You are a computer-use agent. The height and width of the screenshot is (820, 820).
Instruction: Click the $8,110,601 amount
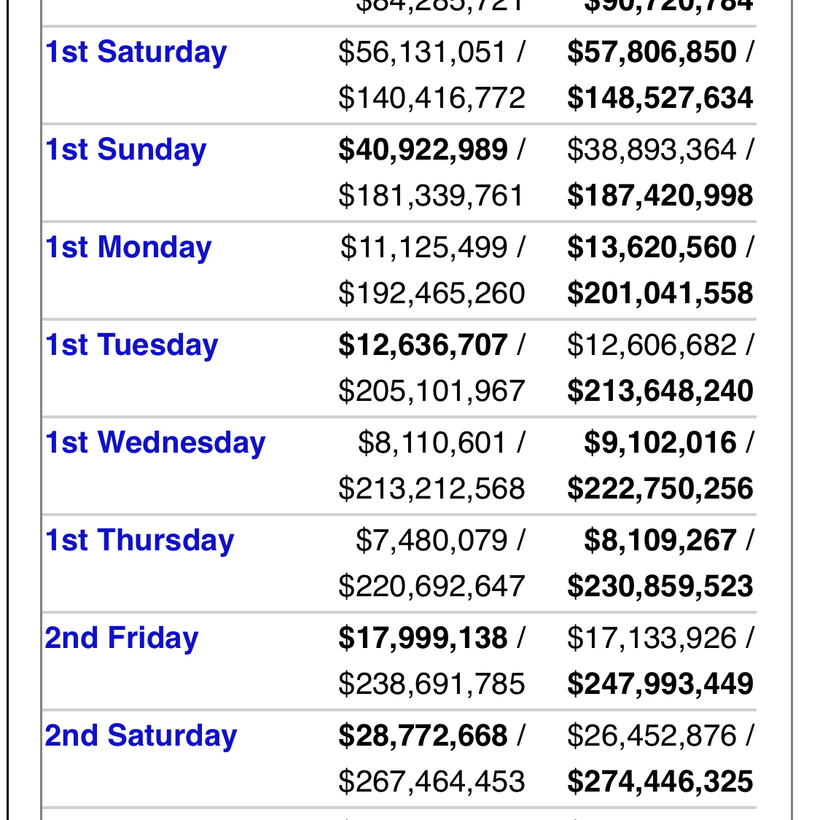pyautogui.click(x=432, y=443)
